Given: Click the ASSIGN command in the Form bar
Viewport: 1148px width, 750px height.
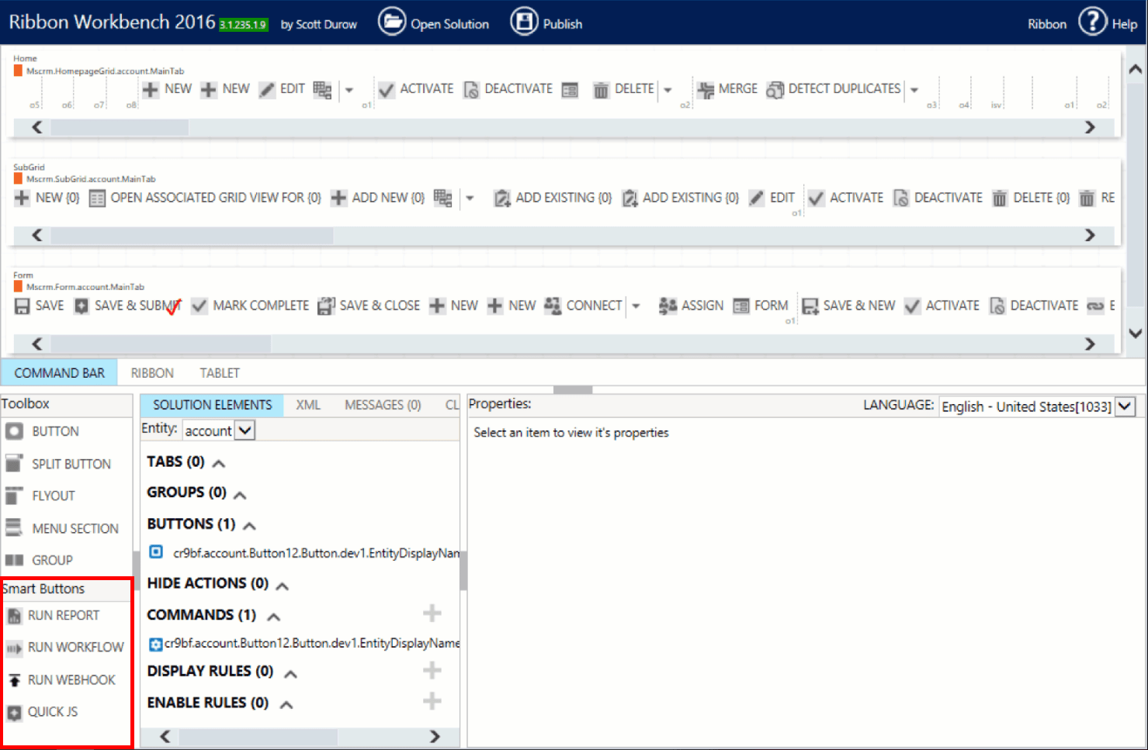Looking at the screenshot, I should pyautogui.click(x=690, y=305).
